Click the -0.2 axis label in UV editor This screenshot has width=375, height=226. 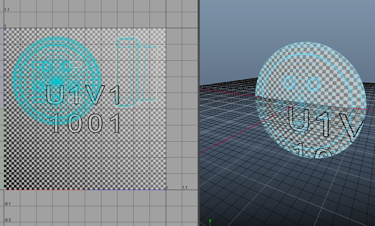[x=7, y=220]
